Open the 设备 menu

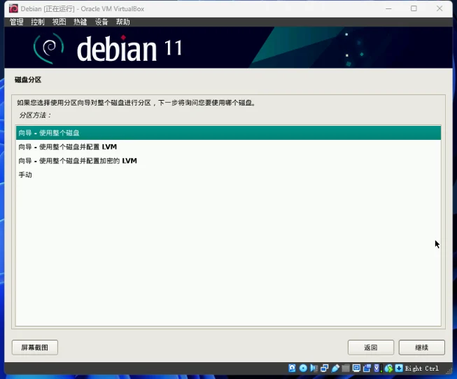pos(101,22)
